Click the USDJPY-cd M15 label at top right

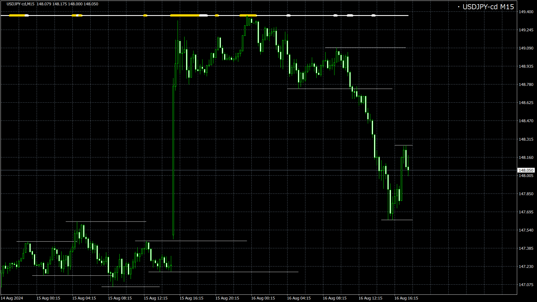pyautogui.click(x=488, y=7)
